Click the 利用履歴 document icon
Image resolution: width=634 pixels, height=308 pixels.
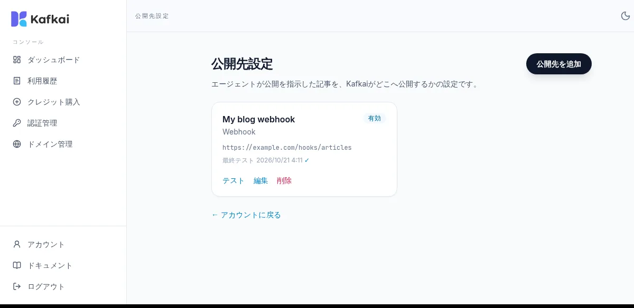tap(17, 81)
